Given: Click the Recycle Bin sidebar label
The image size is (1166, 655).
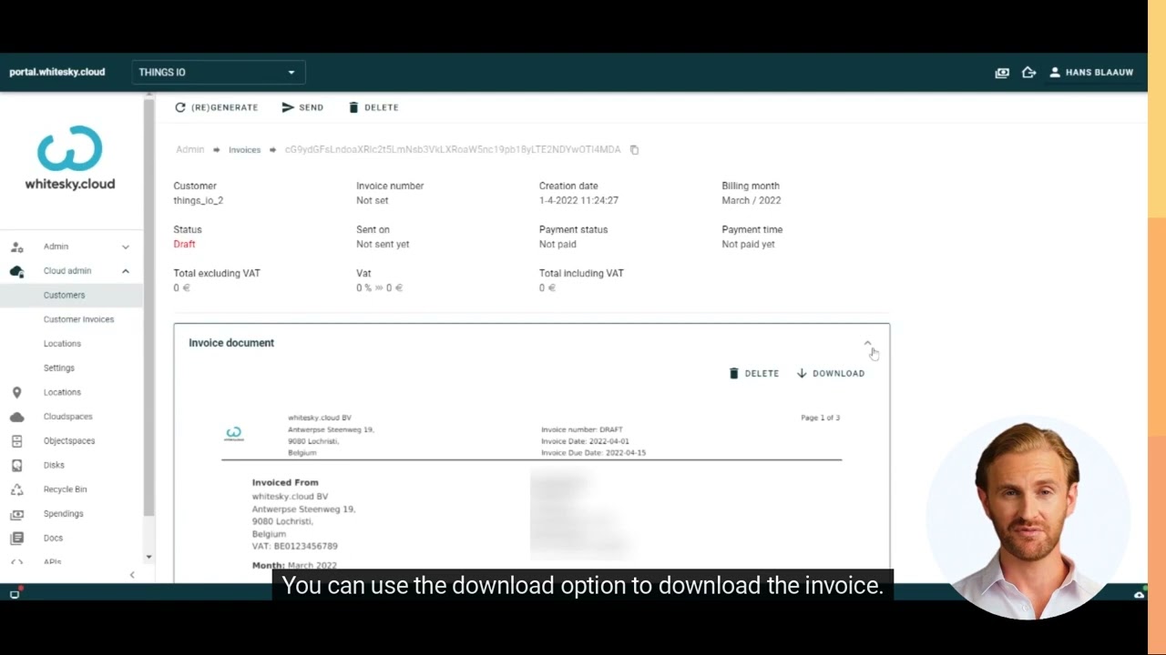Looking at the screenshot, I should [66, 489].
